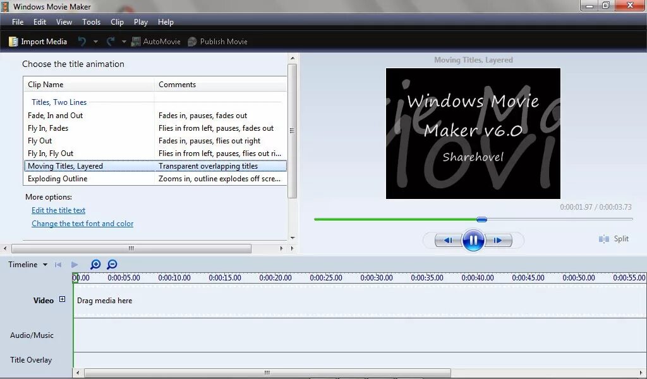Open the Undo history dropdown arrow
This screenshot has width=647, height=379.
coord(95,42)
